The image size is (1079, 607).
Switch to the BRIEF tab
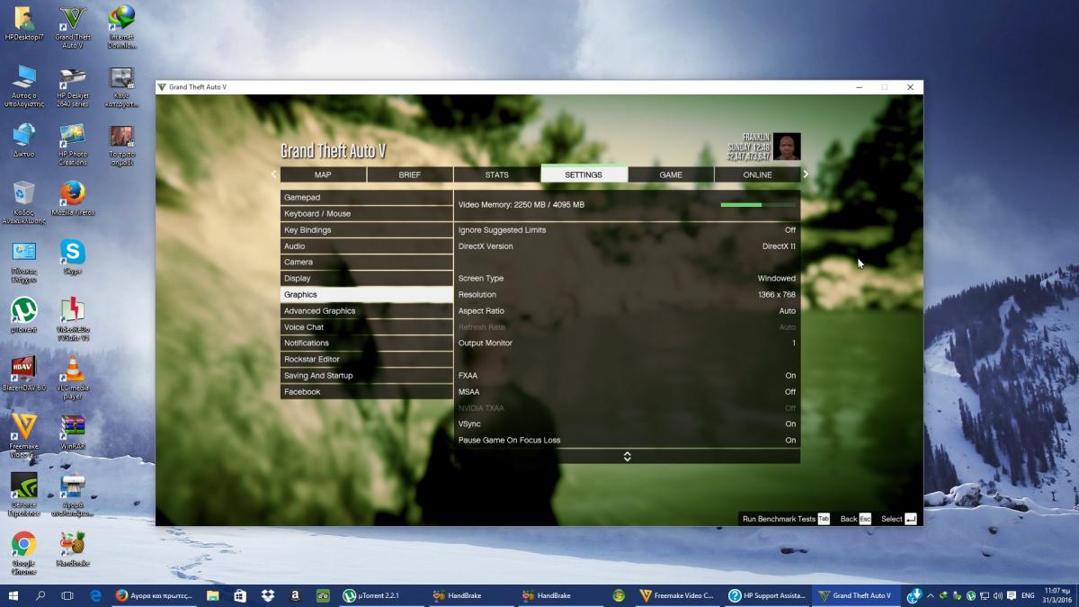[x=410, y=174]
